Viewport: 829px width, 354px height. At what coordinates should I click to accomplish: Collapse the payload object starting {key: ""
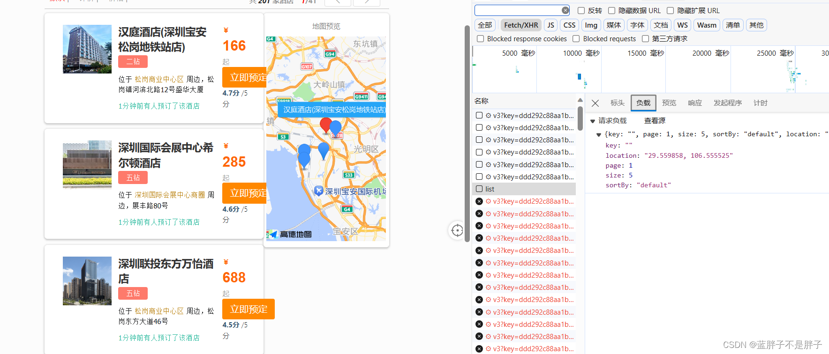[599, 134]
